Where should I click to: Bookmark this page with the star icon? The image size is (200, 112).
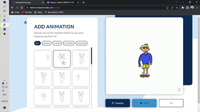pyautogui.click(x=177, y=7)
